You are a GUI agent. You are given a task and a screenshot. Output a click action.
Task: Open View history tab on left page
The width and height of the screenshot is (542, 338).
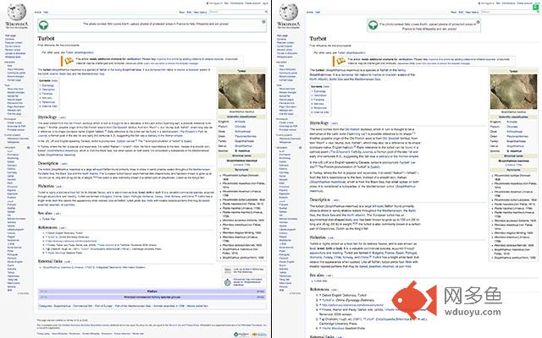[200, 13]
